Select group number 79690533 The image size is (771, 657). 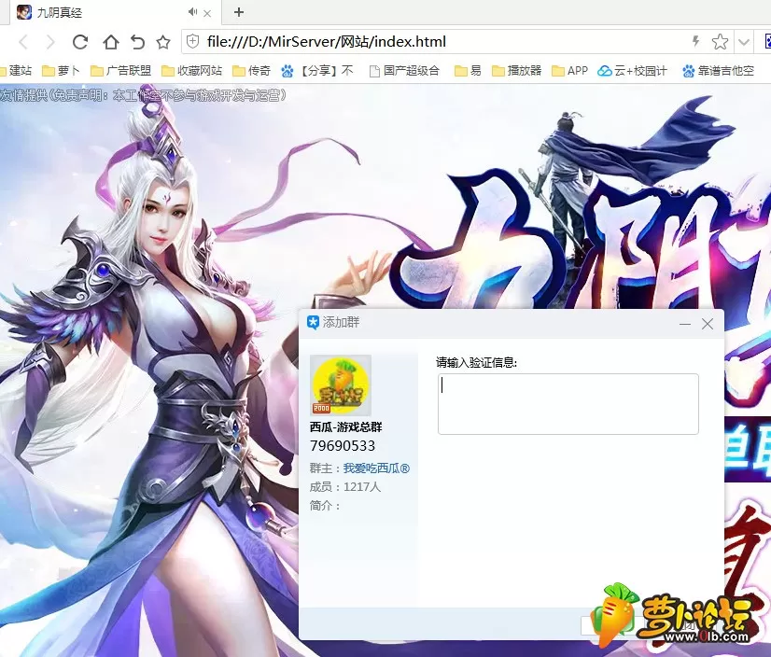pyautogui.click(x=343, y=445)
